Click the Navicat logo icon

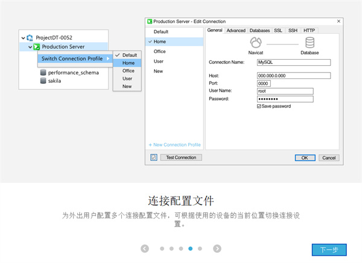pos(256,42)
